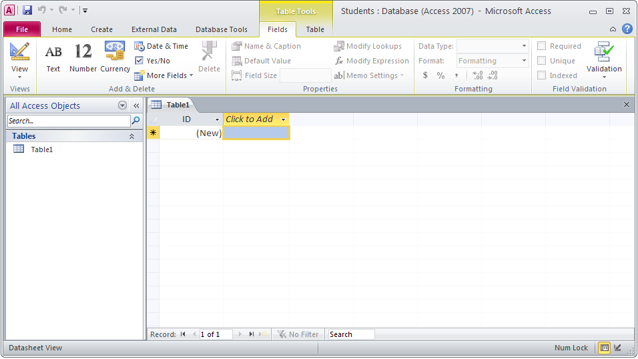Open the Customize Quick Access Toolbar arrow
The height and width of the screenshot is (359, 638).
[85, 11]
